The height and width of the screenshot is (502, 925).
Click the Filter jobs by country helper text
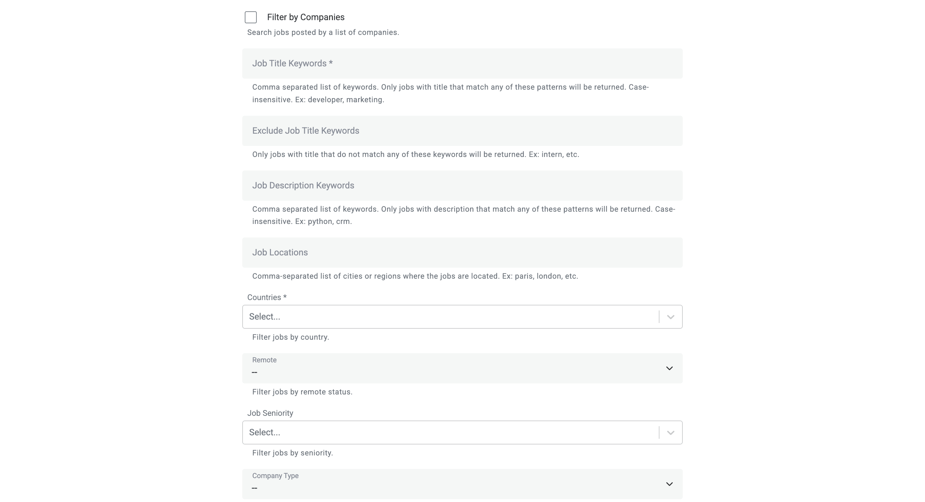(x=290, y=337)
